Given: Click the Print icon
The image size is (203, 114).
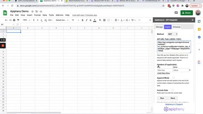Looking at the screenshot, I should coord(14,20).
